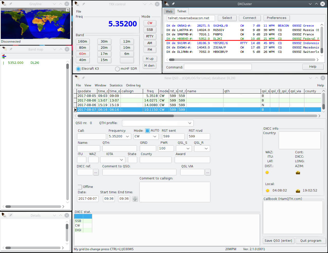This screenshot has height=253, width=328.
Task: Open the Online log menu
Action: coord(133,85)
